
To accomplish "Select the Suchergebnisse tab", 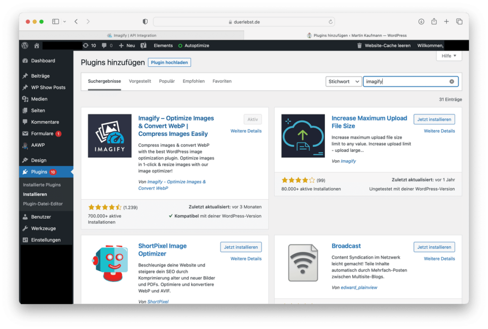I will point(104,81).
